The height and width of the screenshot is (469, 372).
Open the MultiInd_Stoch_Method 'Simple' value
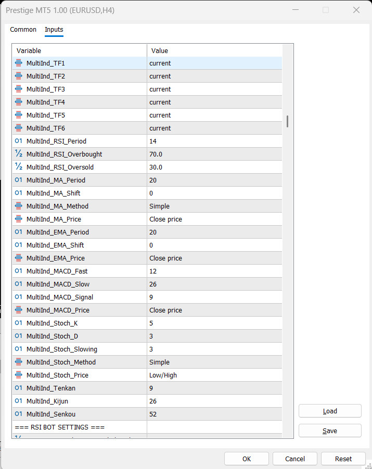click(214, 362)
